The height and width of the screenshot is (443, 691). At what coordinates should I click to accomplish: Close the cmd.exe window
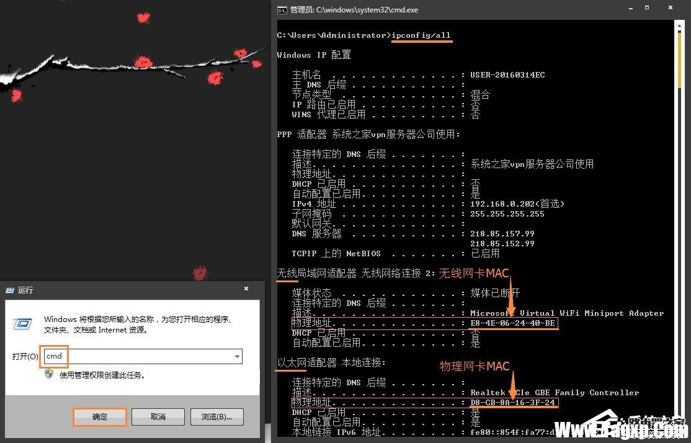click(x=671, y=7)
